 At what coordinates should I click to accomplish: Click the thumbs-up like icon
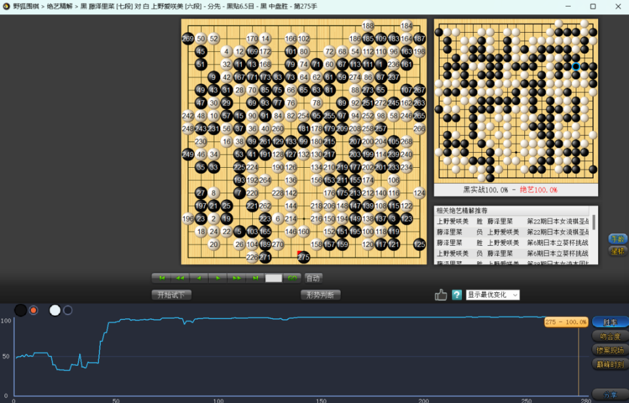tap(440, 295)
